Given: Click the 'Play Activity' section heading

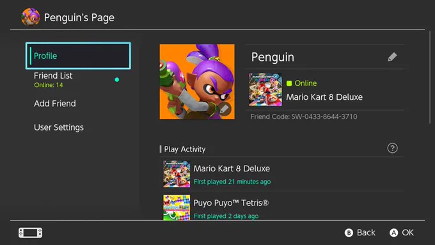Looking at the screenshot, I should point(185,149).
